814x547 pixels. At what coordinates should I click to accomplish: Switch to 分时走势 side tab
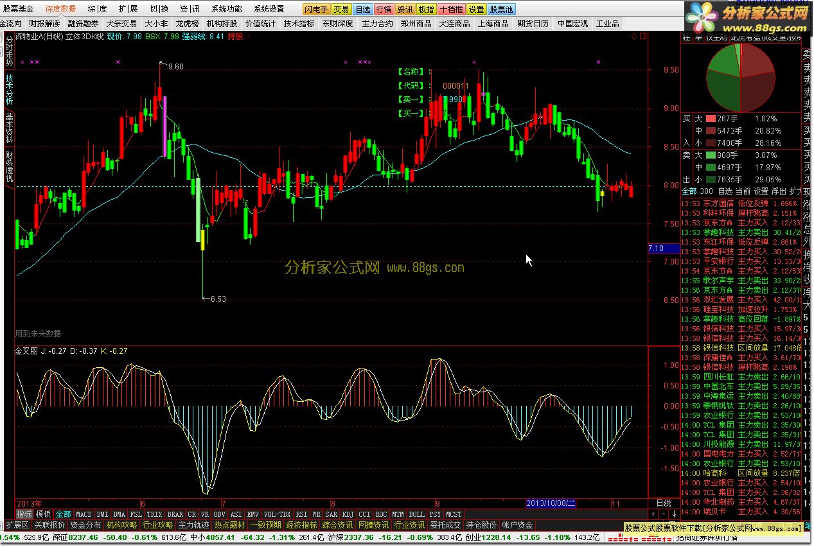point(9,50)
